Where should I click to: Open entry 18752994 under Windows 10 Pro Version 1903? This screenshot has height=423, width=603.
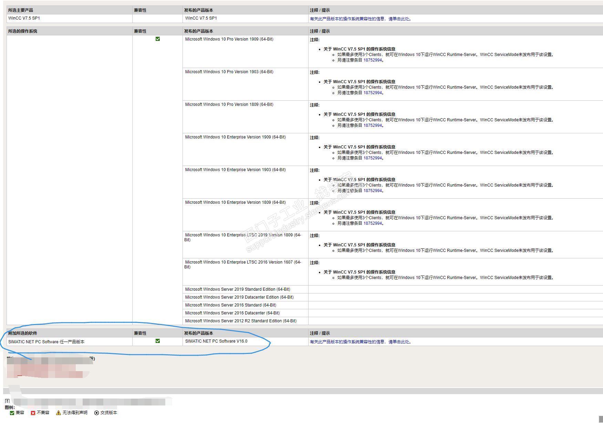[x=373, y=93]
